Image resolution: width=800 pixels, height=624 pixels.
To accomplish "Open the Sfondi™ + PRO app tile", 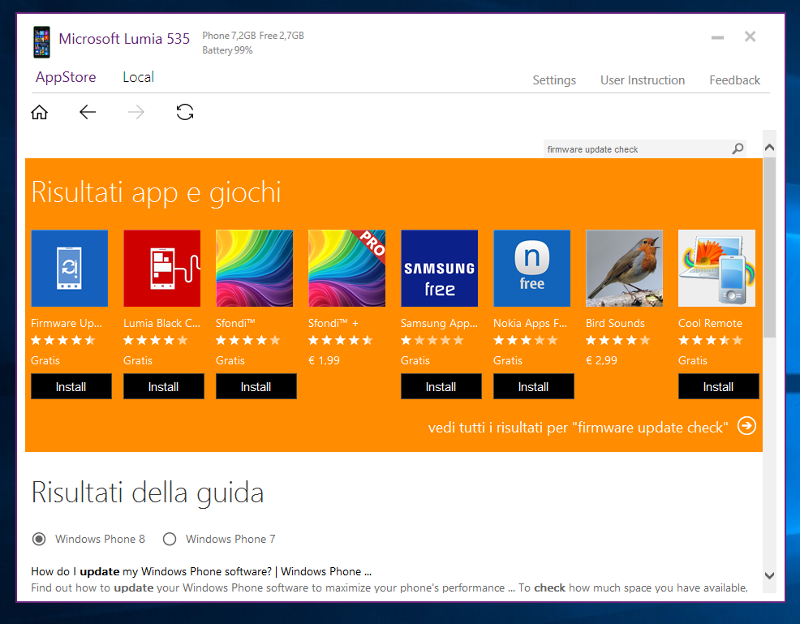I will coord(346,269).
